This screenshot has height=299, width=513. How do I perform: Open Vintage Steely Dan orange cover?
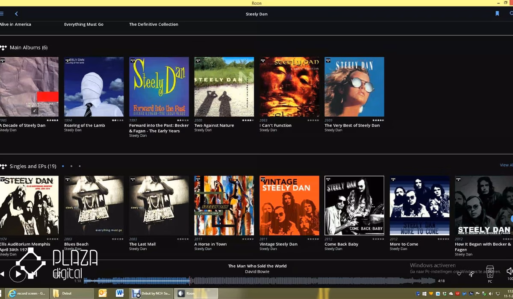289,205
